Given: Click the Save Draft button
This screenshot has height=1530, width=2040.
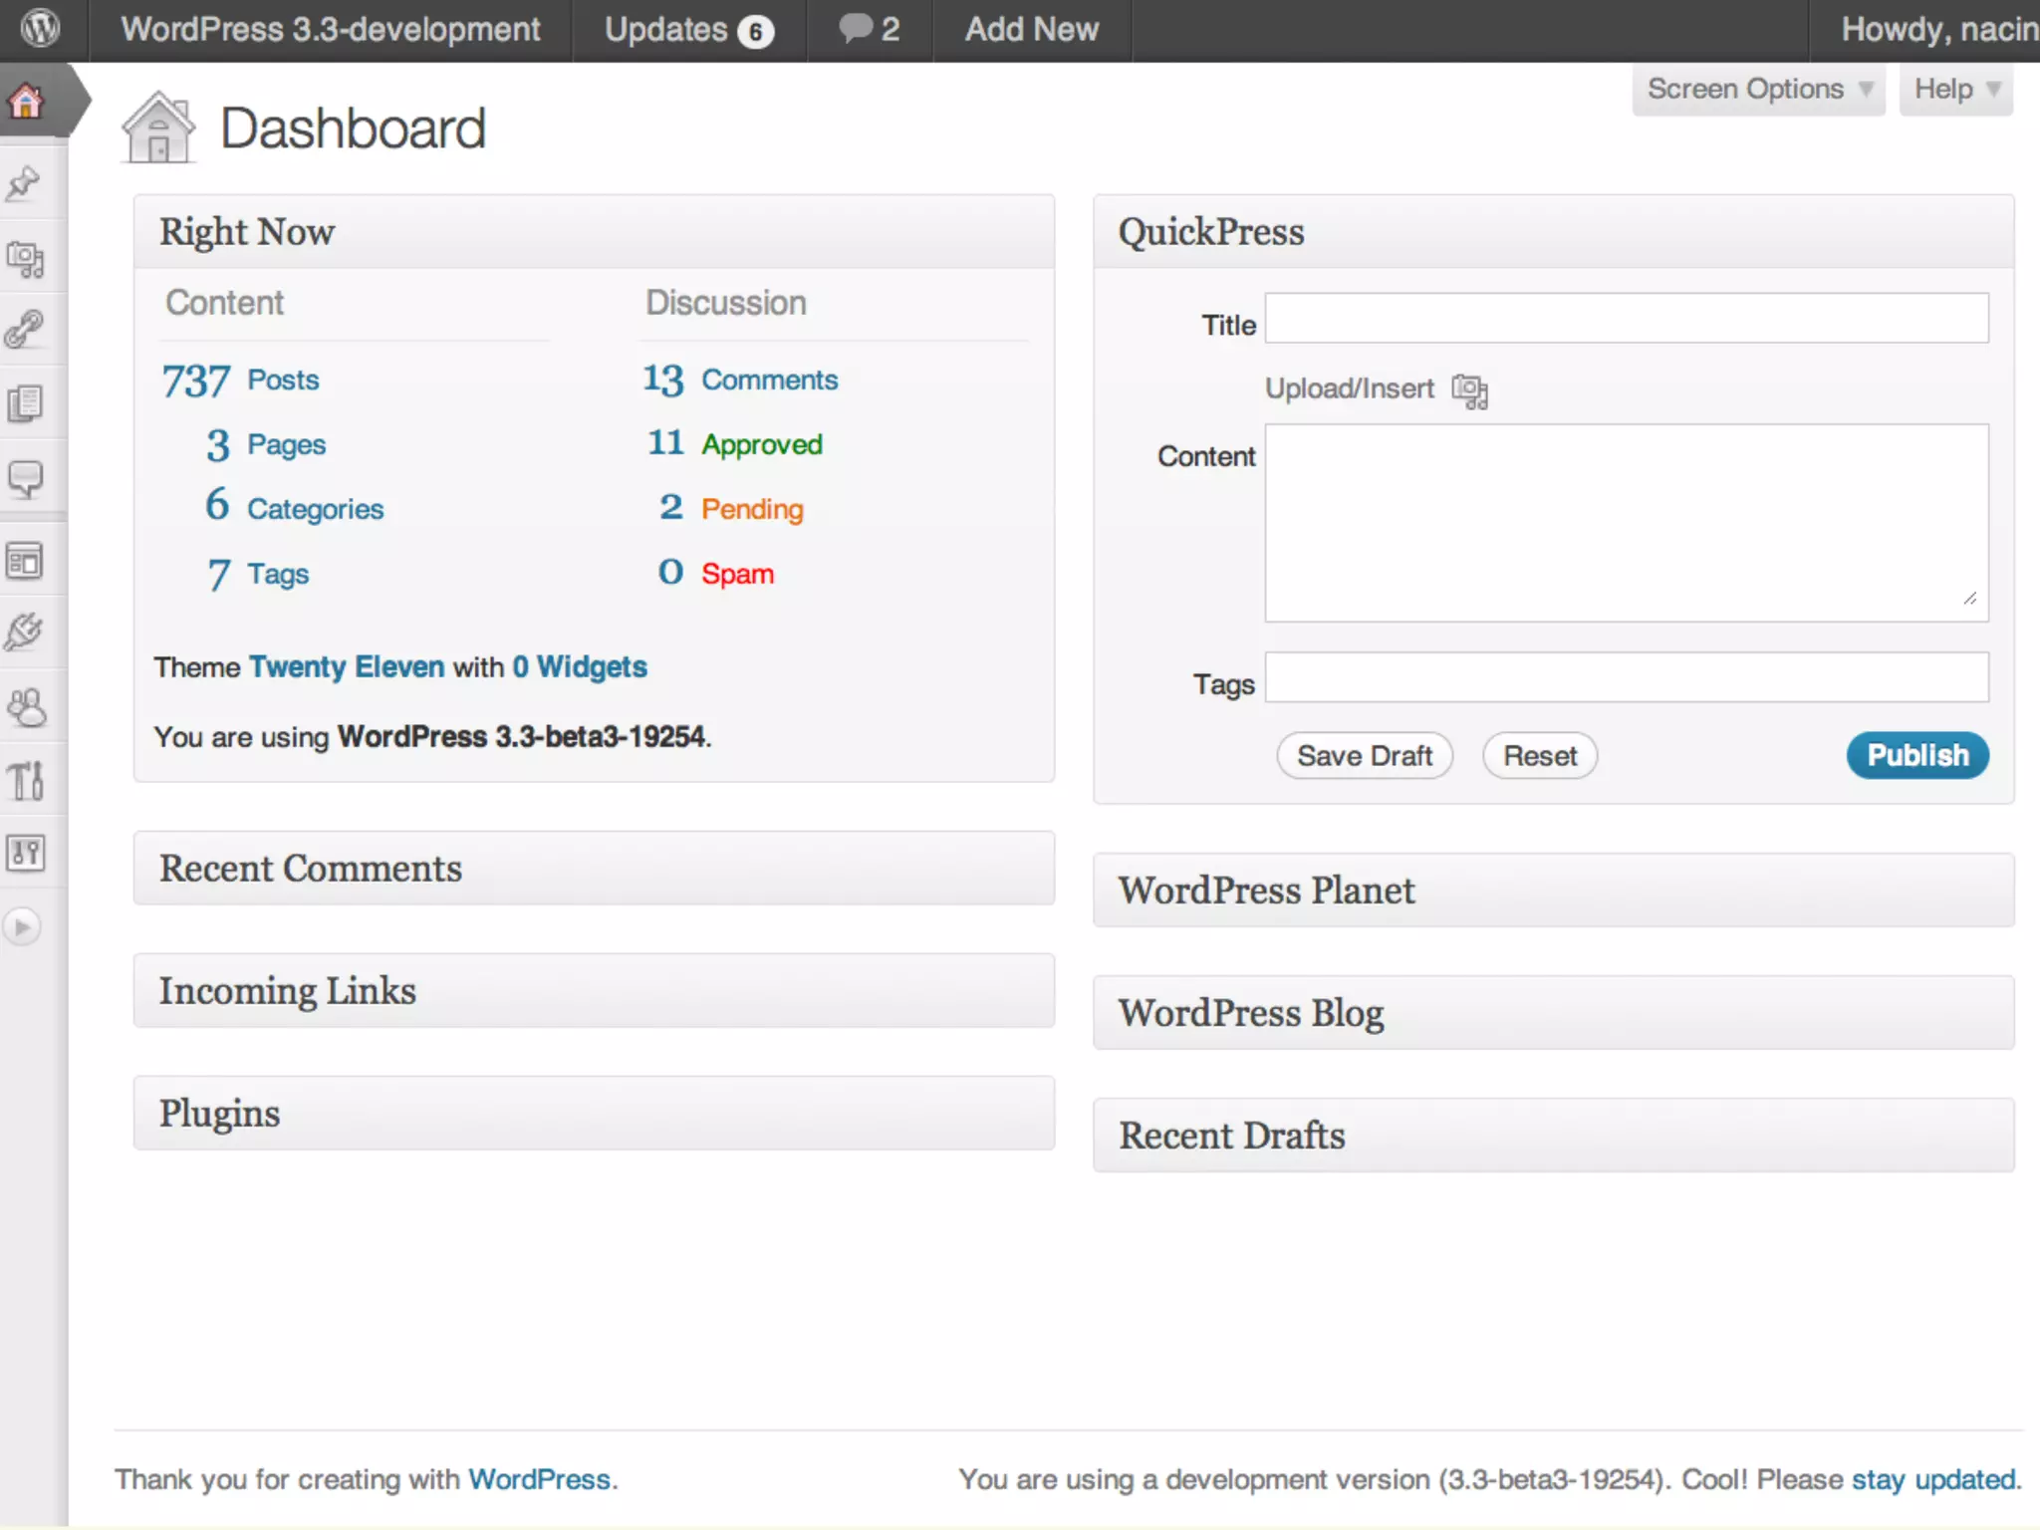Looking at the screenshot, I should tap(1364, 756).
